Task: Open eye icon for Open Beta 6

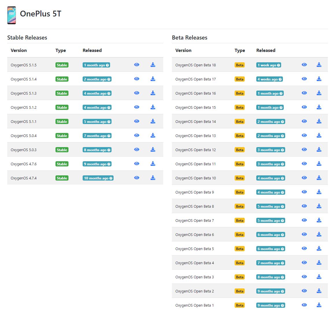Action: [304, 234]
